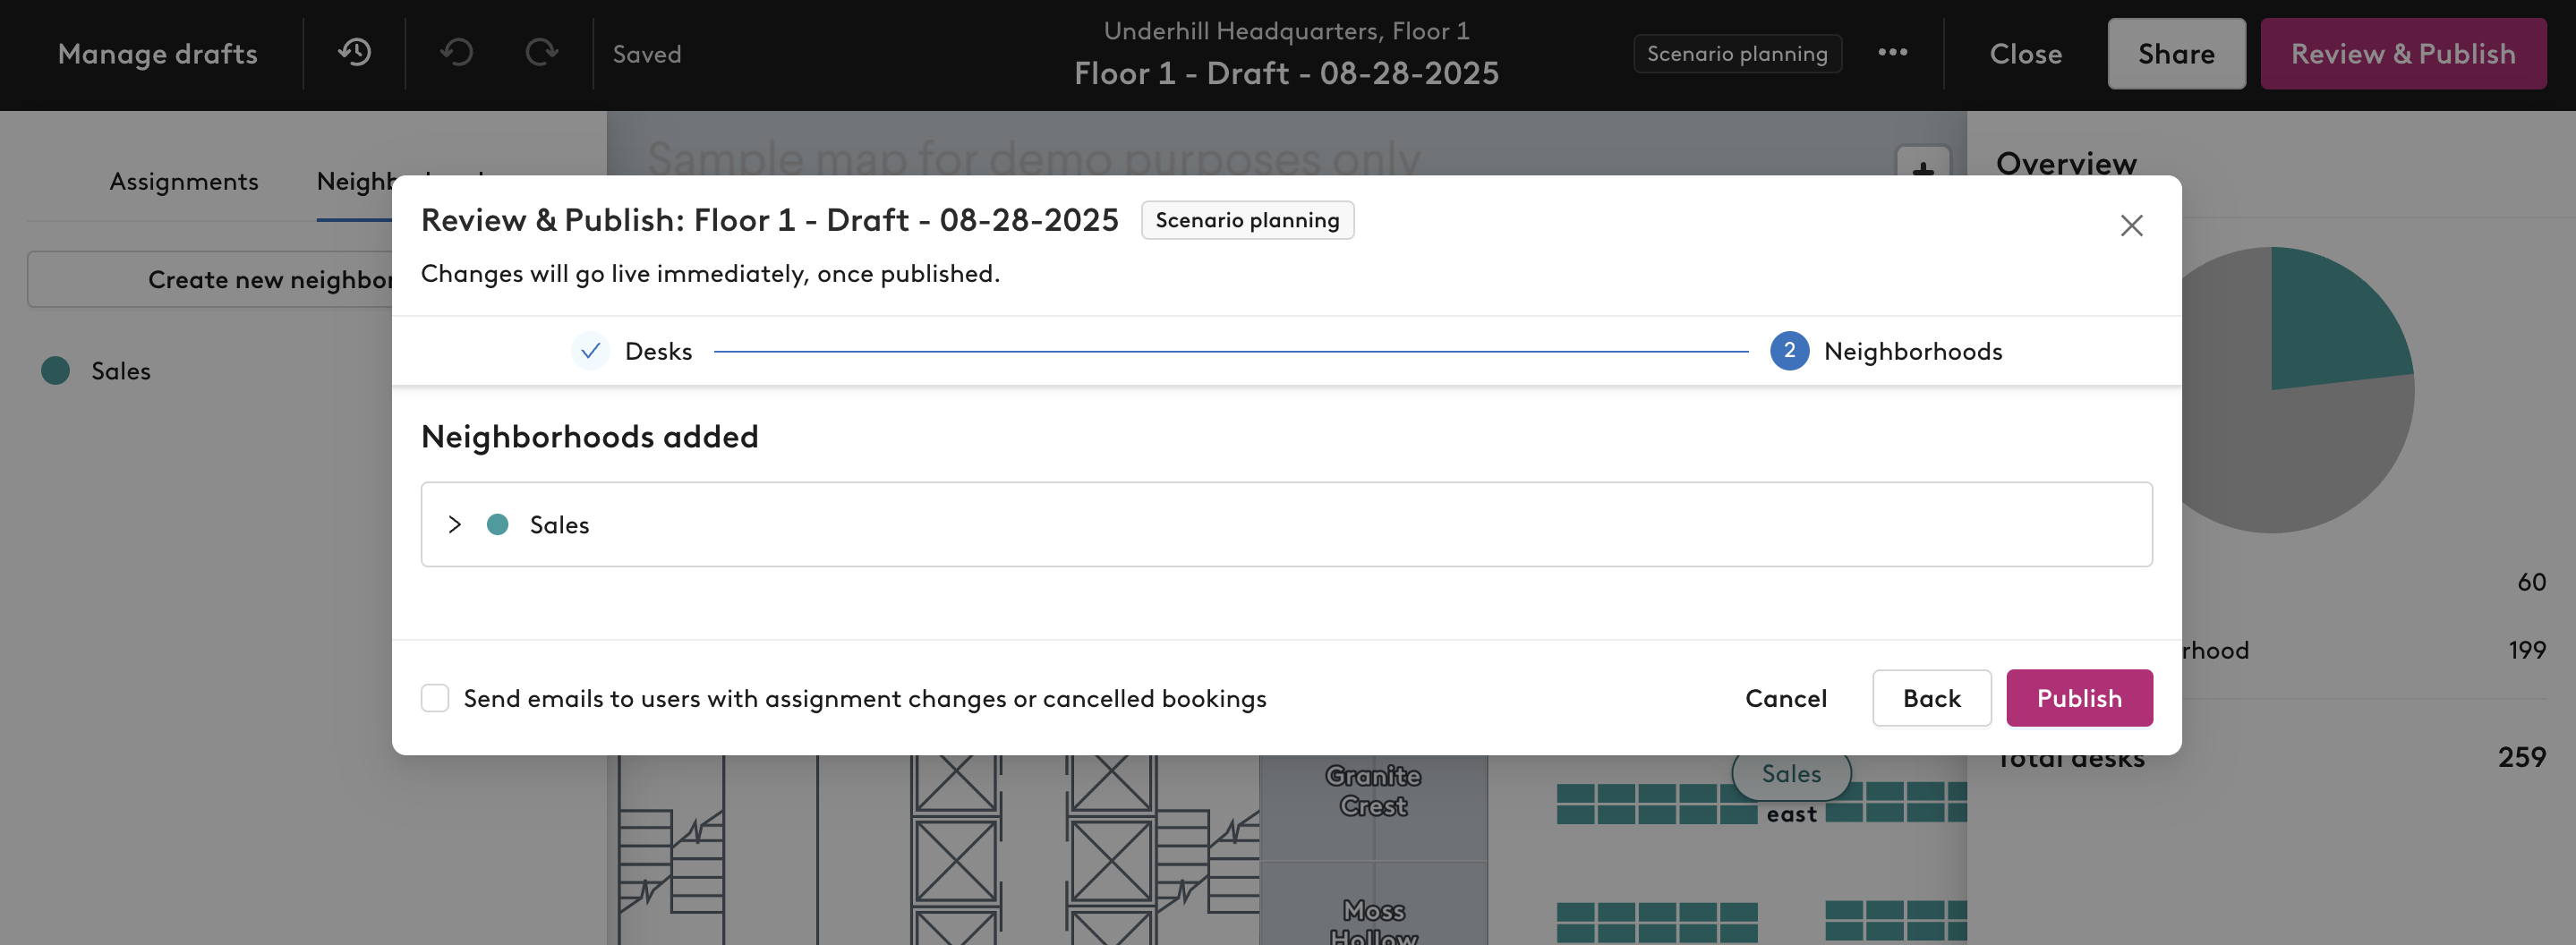This screenshot has width=2576, height=945.
Task: Click the undo arrow icon
Action: click(457, 53)
